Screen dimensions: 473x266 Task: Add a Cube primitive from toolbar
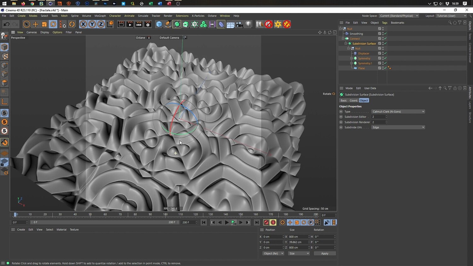[159, 24]
